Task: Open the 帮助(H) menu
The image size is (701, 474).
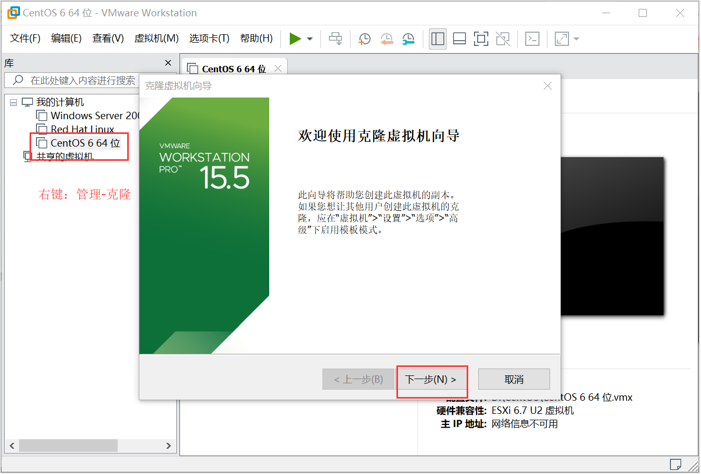Action: coord(257,38)
